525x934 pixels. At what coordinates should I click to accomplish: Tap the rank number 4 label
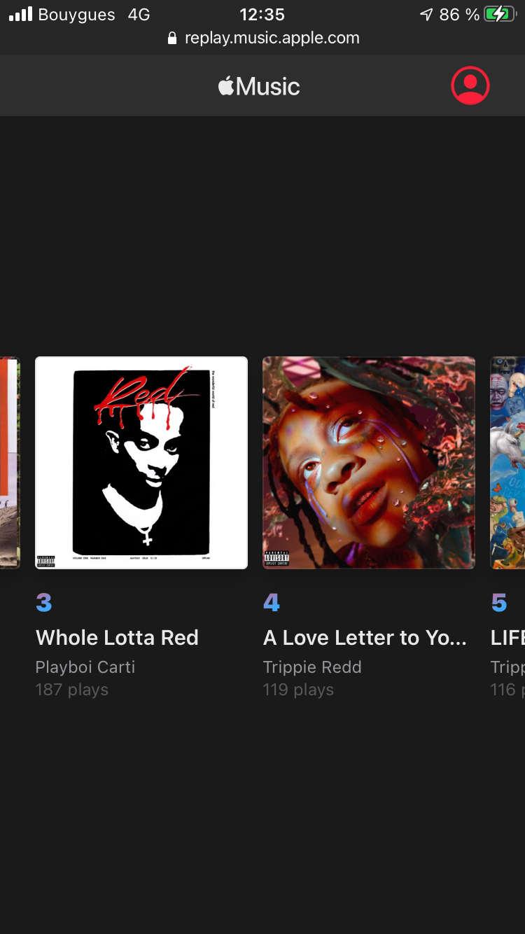(x=272, y=603)
